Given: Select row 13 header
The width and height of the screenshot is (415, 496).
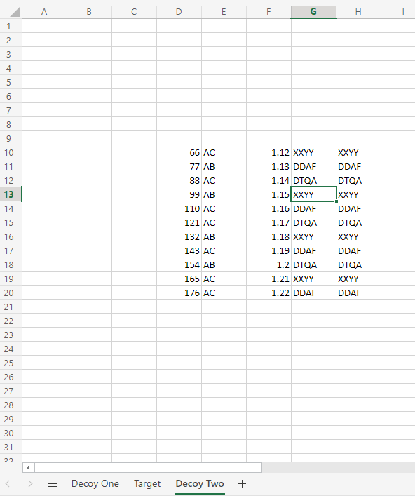Looking at the screenshot, I should [x=11, y=194].
